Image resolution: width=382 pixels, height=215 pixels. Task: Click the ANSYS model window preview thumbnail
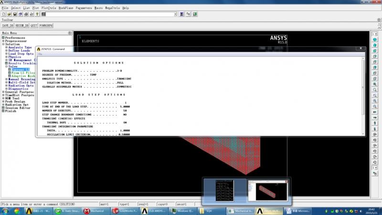(x=268, y=191)
